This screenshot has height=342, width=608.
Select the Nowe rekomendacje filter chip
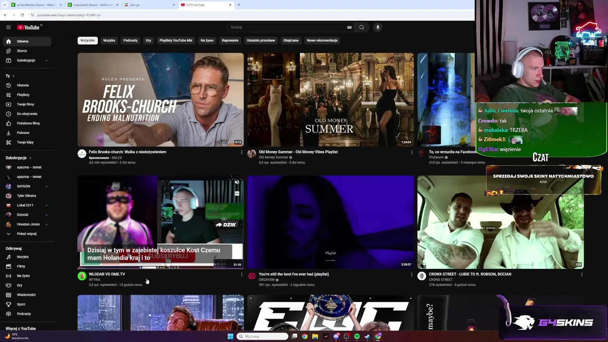322,40
